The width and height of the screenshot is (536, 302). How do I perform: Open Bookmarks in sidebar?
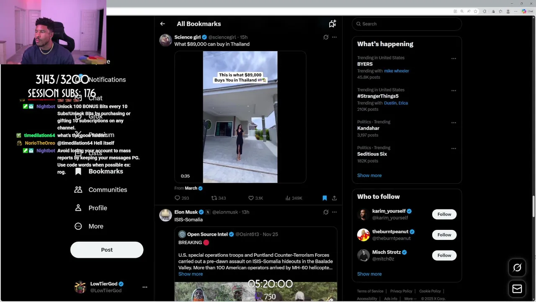pos(99,171)
